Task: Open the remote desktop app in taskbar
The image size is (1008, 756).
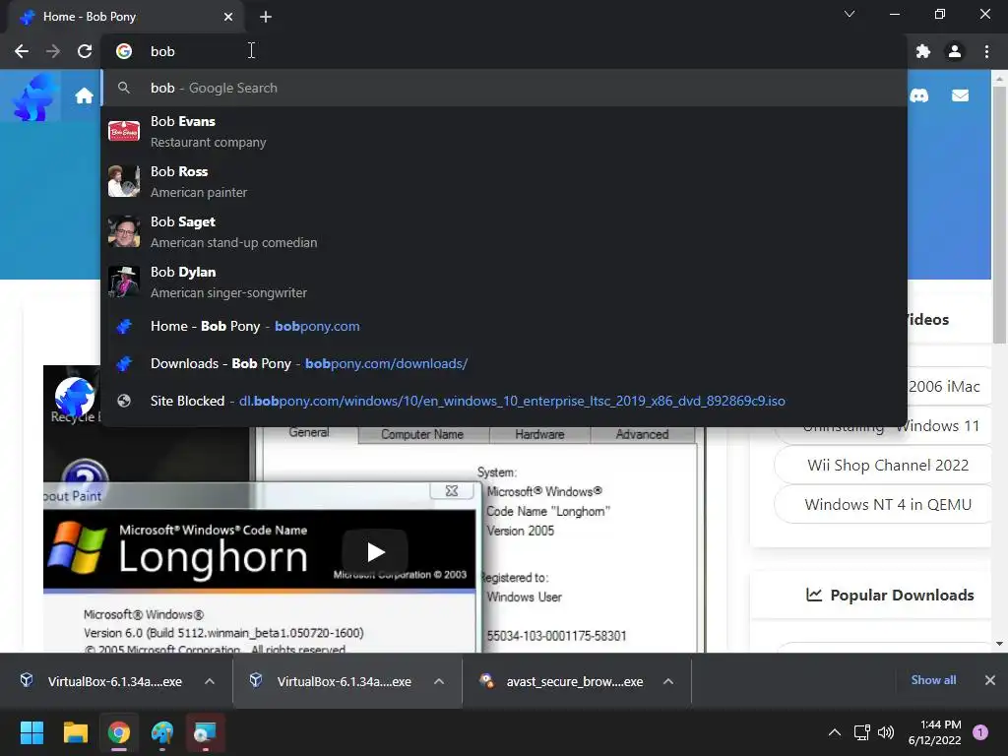Action: click(x=206, y=732)
